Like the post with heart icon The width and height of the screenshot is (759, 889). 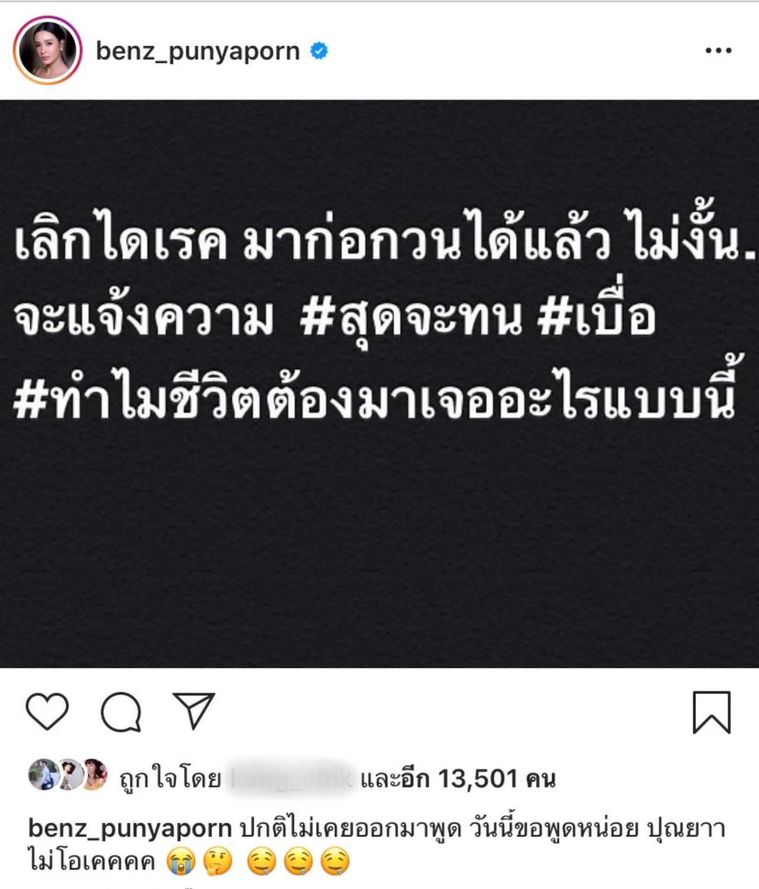click(x=47, y=712)
